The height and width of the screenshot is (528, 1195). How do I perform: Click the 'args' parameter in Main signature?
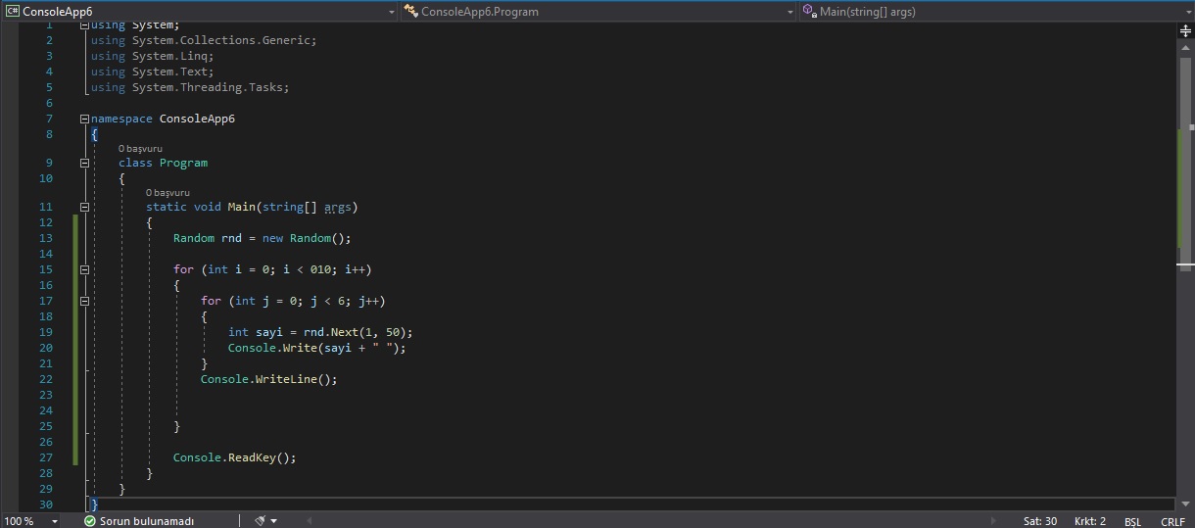338,207
